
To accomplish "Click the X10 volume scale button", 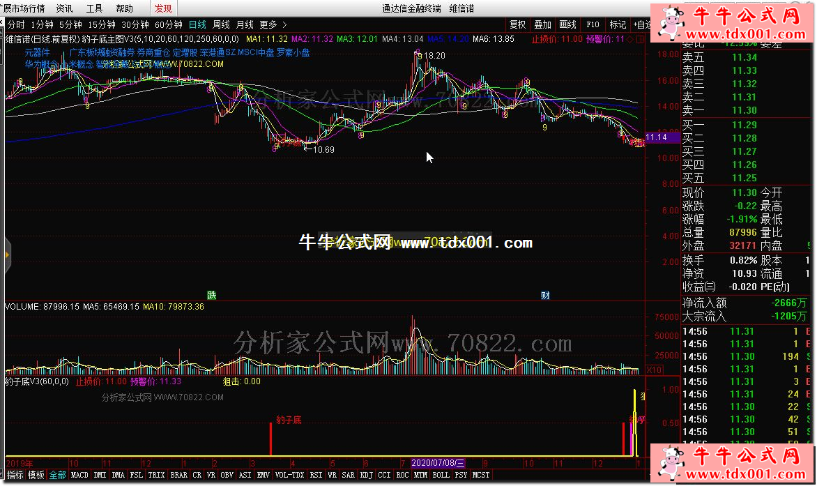I will pyautogui.click(x=655, y=370).
